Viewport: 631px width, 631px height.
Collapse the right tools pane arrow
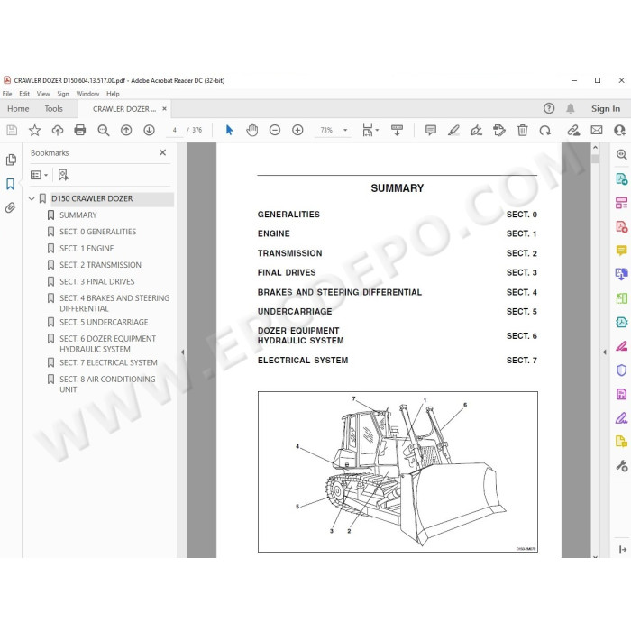coord(605,352)
